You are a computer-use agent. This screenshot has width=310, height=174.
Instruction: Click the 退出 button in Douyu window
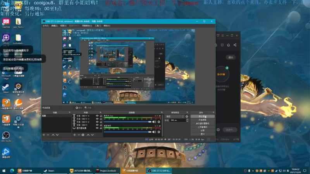pyautogui.click(x=231, y=57)
